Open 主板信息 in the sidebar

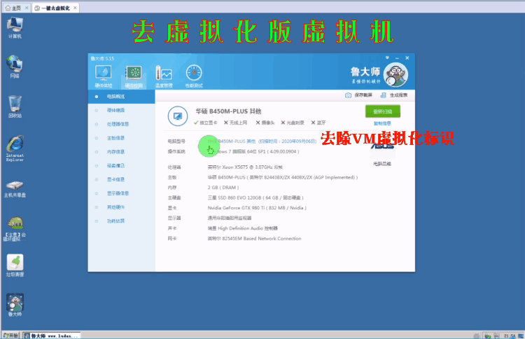115,138
